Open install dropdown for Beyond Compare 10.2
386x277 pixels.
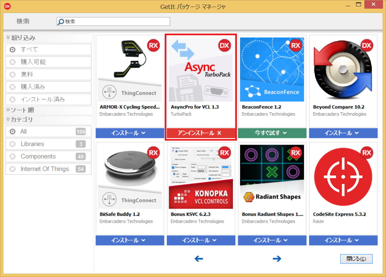click(343, 133)
